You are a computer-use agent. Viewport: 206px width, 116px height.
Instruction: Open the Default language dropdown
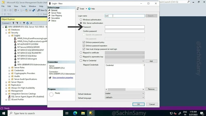[x=143, y=97]
